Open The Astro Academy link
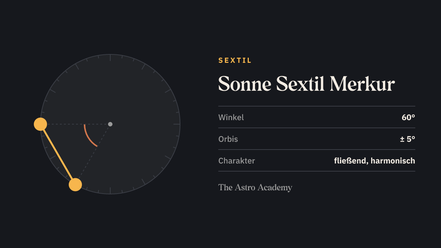The width and height of the screenshot is (441, 248). tap(255, 187)
